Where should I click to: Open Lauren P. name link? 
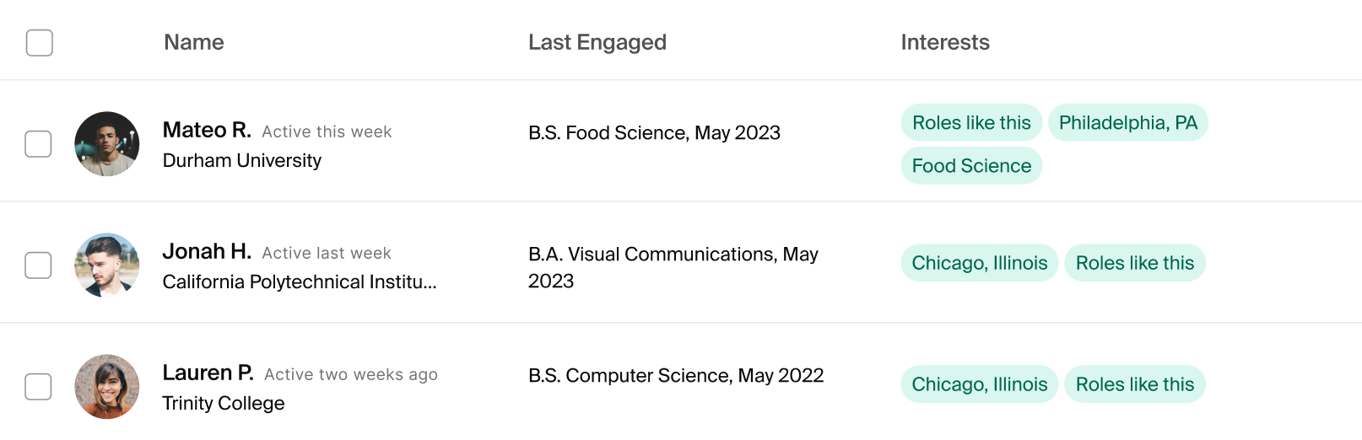point(208,373)
